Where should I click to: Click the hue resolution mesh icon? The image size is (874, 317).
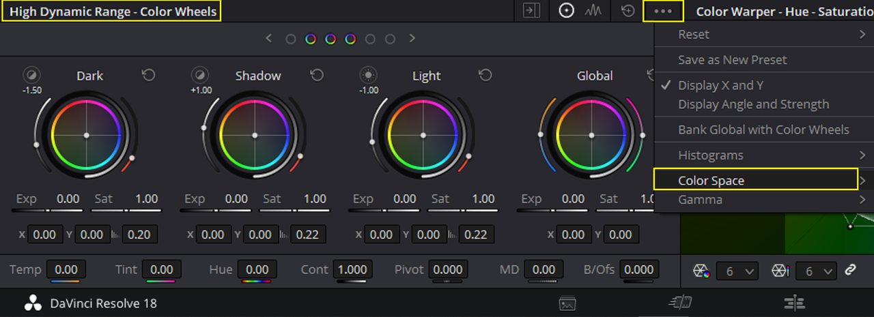702,271
